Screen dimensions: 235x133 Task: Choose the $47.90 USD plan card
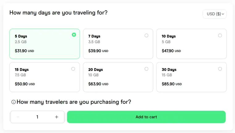[191, 44]
